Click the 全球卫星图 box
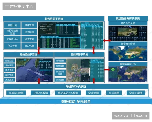The height and width of the screenshot is (122, 152). click(x=136, y=93)
